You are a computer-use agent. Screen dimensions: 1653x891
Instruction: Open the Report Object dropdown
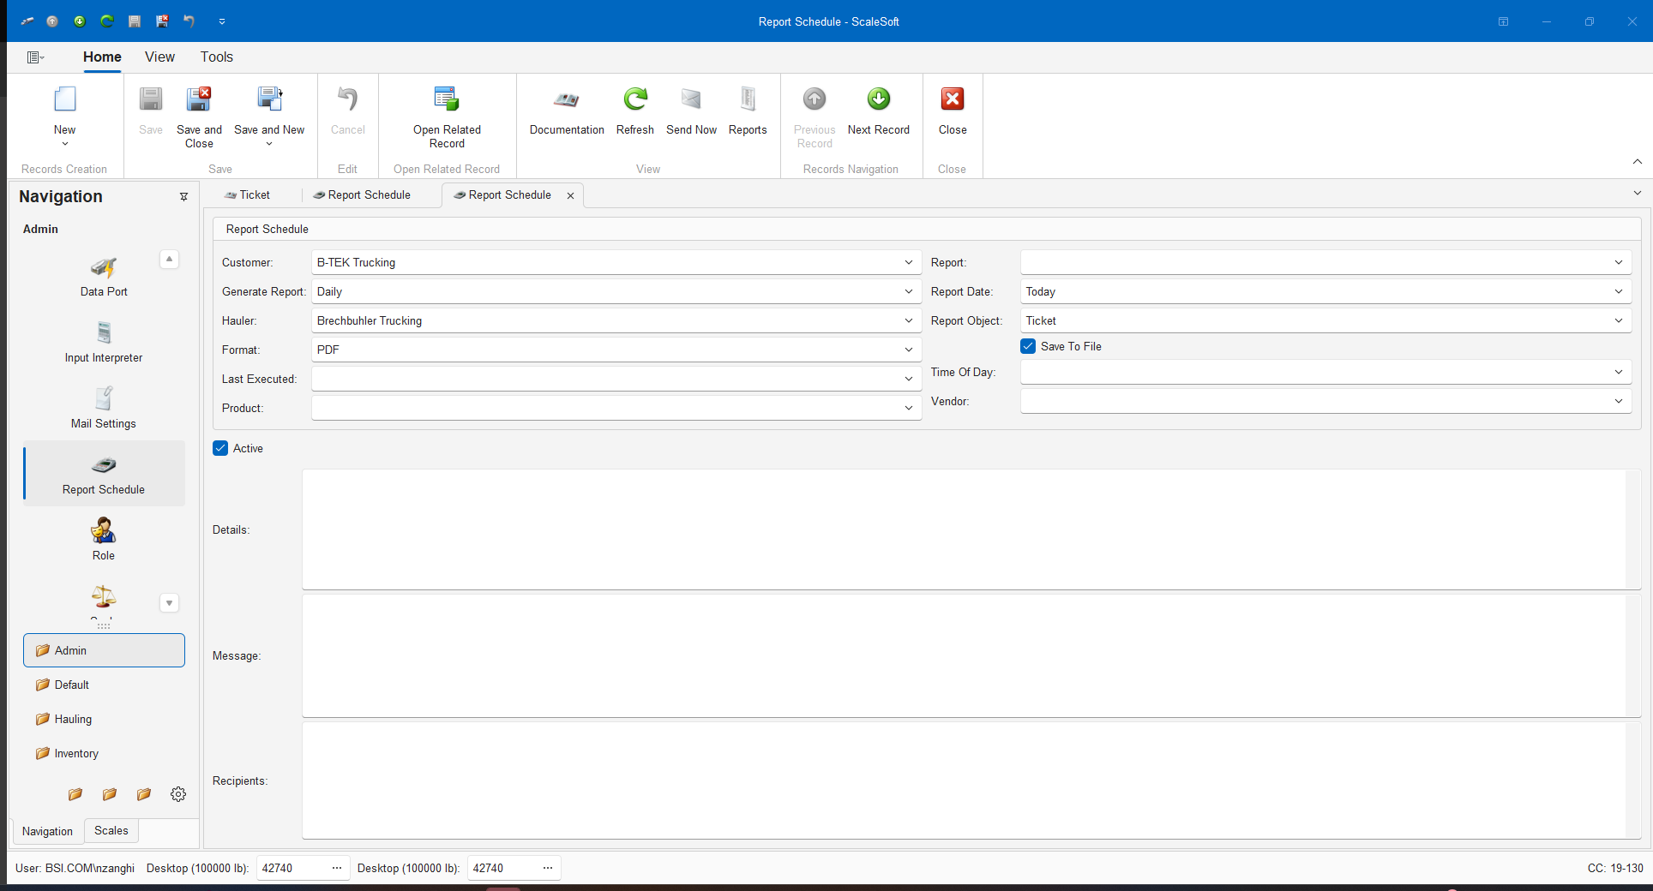pos(1619,320)
